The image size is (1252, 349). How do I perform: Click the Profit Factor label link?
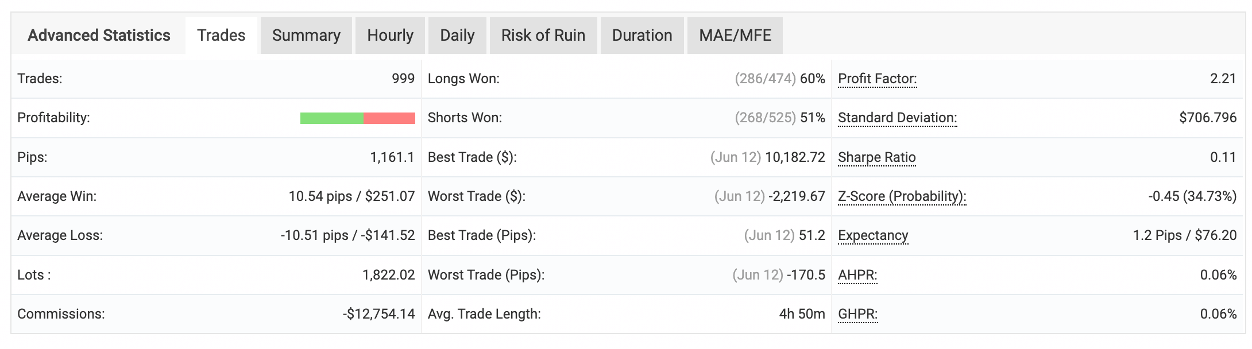(877, 79)
